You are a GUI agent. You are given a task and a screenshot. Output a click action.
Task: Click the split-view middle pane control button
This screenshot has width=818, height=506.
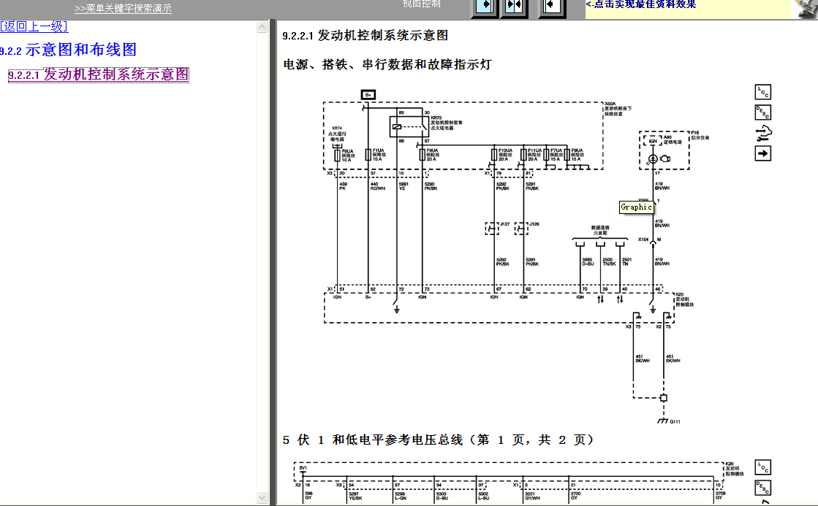click(515, 7)
